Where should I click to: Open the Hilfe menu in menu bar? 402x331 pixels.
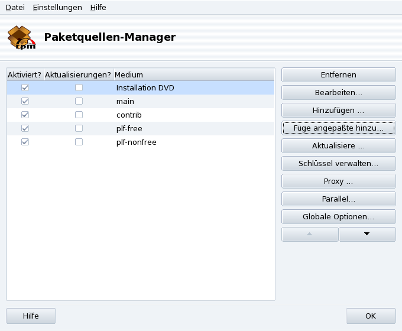click(98, 7)
